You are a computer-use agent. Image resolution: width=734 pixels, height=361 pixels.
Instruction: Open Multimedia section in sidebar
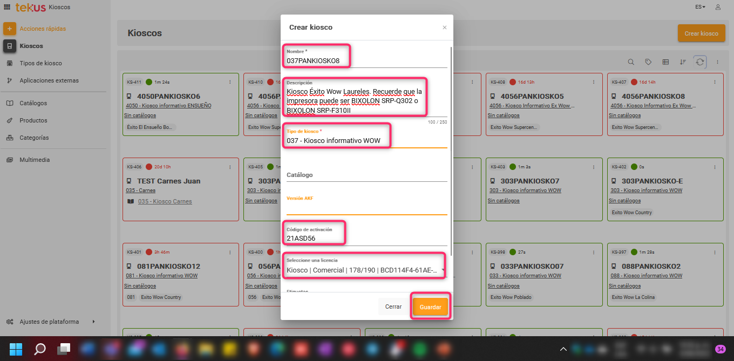click(35, 160)
